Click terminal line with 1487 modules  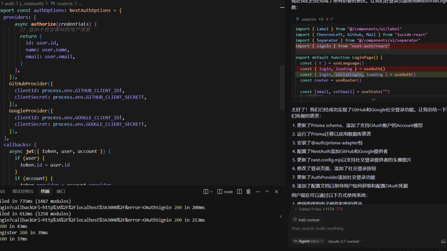pos(35,201)
